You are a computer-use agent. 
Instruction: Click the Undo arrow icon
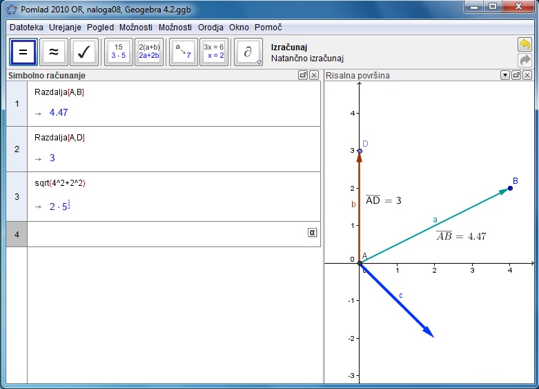tap(525, 45)
